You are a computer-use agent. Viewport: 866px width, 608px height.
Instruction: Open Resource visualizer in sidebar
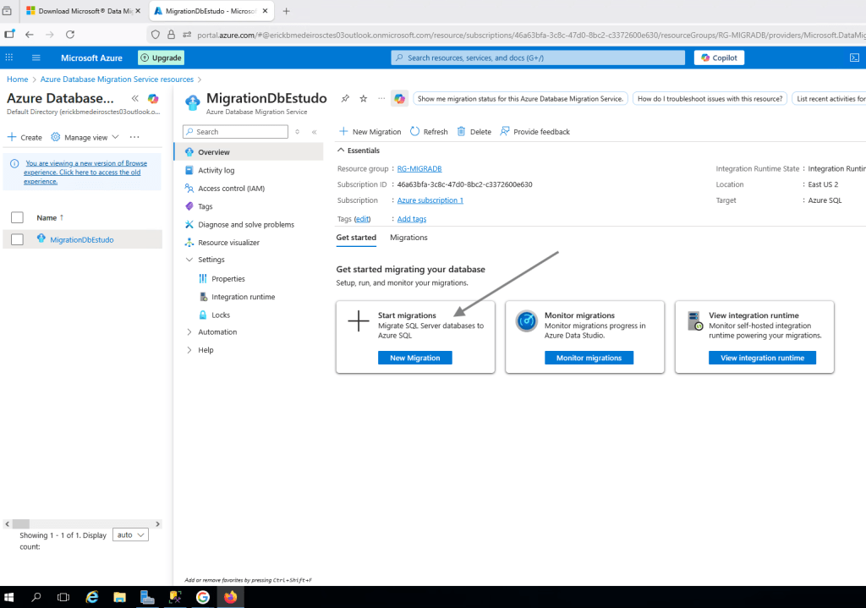pyautogui.click(x=228, y=243)
